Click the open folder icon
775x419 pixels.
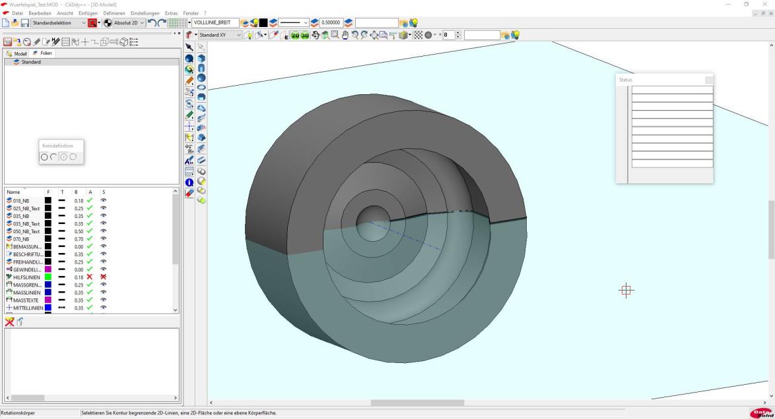click(15, 23)
